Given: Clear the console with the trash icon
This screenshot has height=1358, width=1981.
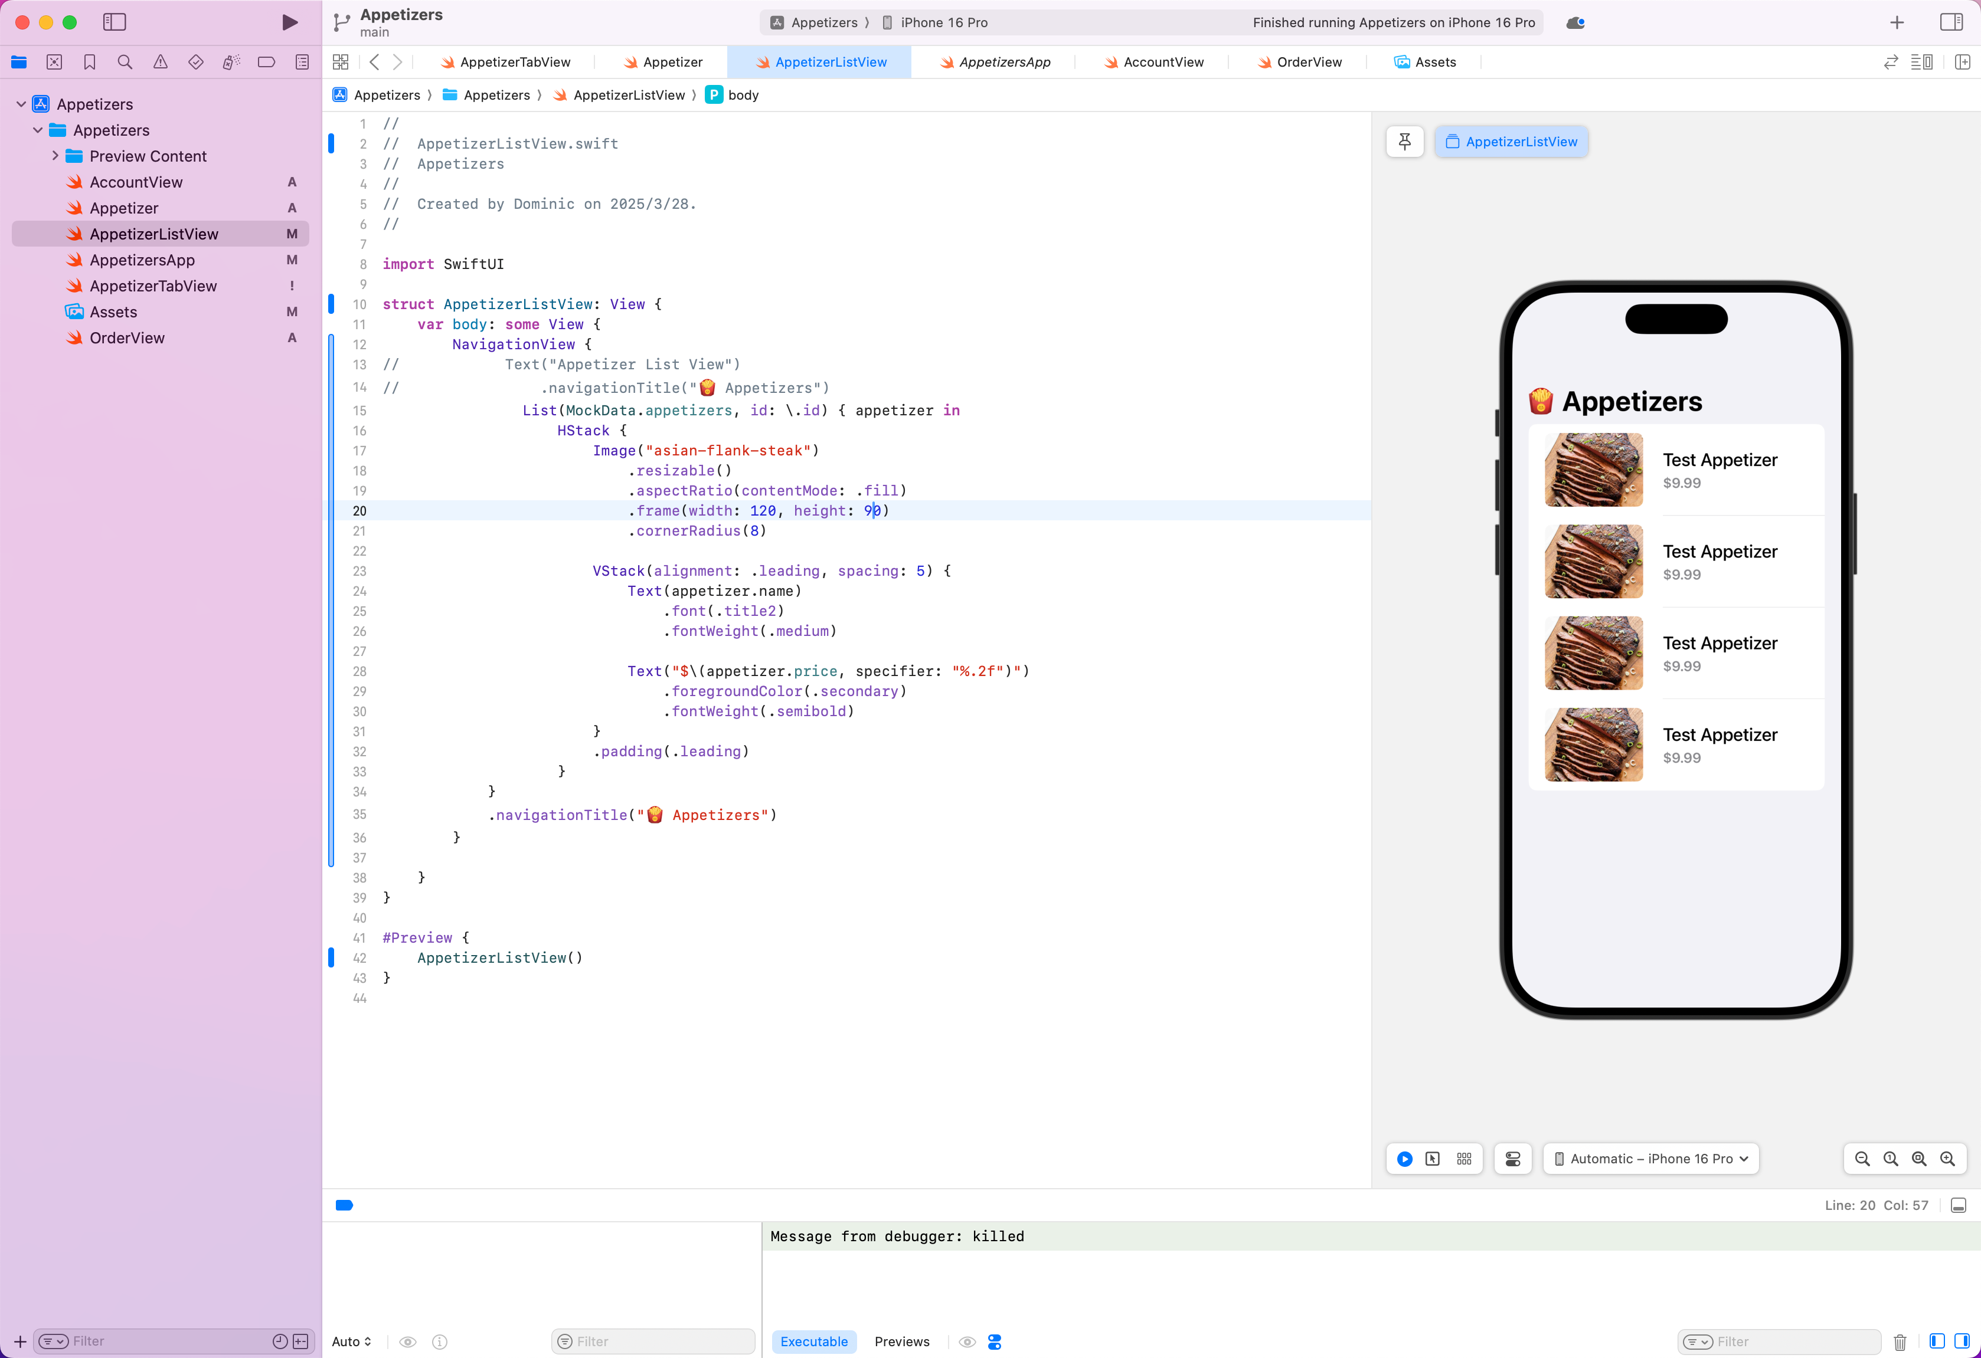Looking at the screenshot, I should tap(1900, 1342).
